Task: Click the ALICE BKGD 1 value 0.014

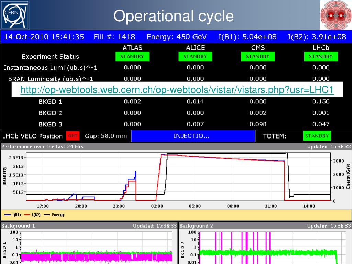Action: pyautogui.click(x=195, y=101)
